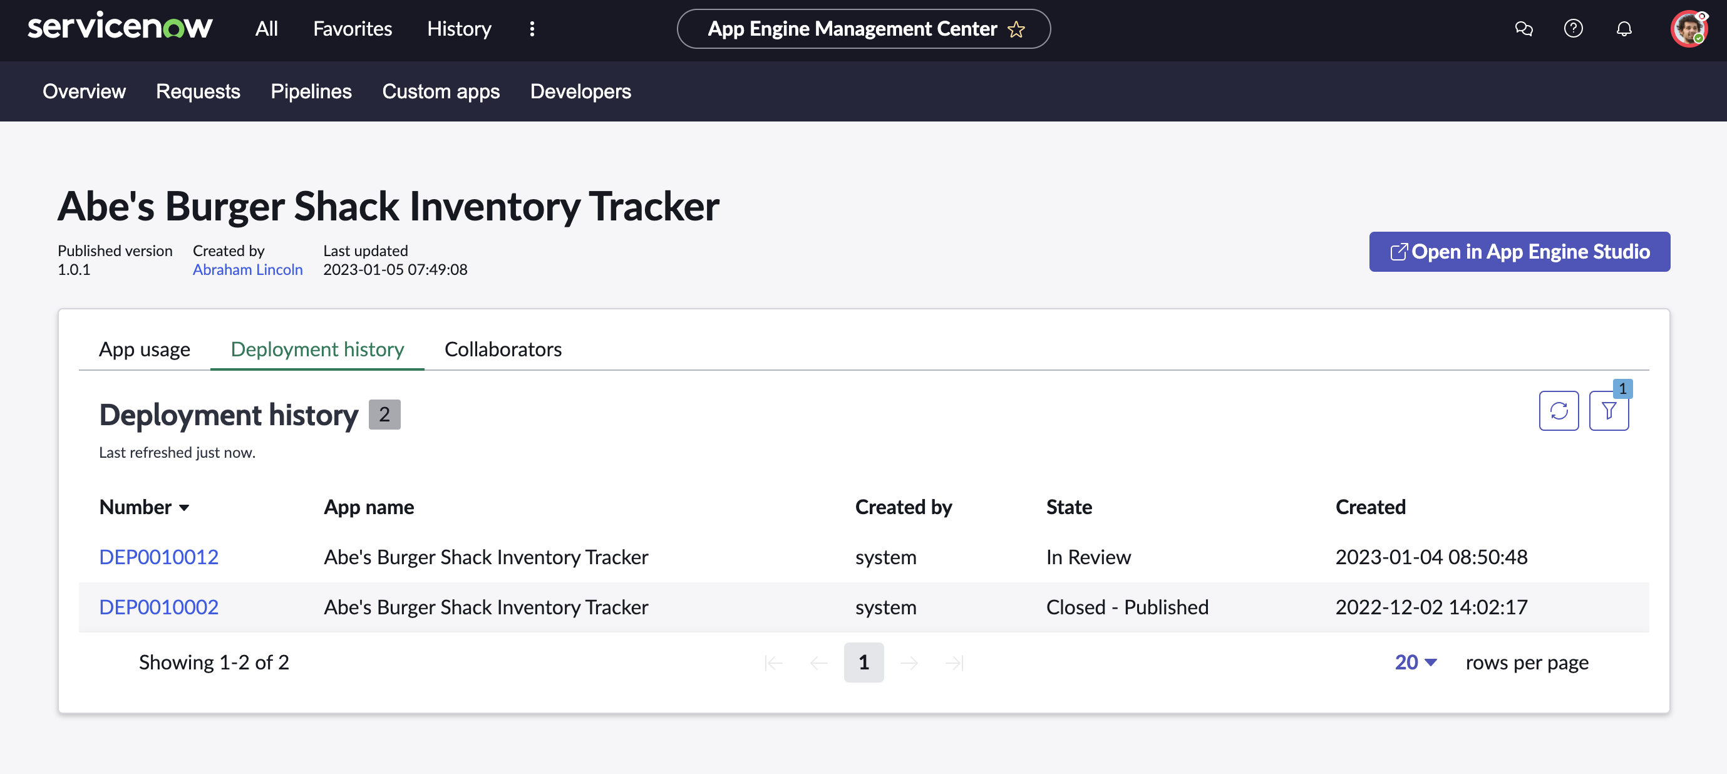Open the more options vertical dots menu
Screen dimensions: 1727x774
tap(532, 29)
